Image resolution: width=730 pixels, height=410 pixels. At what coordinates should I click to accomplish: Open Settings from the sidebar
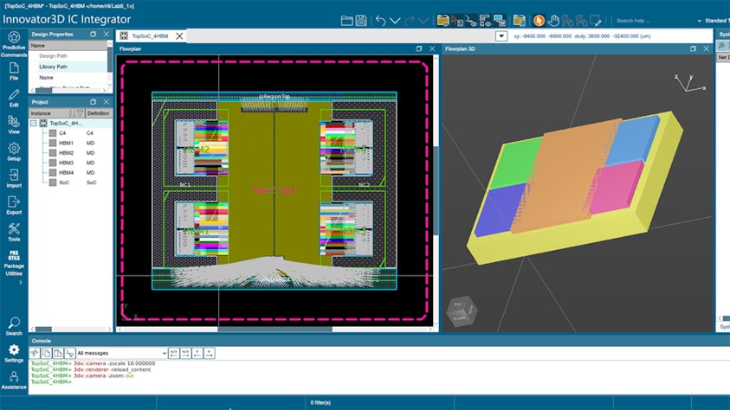point(14,353)
